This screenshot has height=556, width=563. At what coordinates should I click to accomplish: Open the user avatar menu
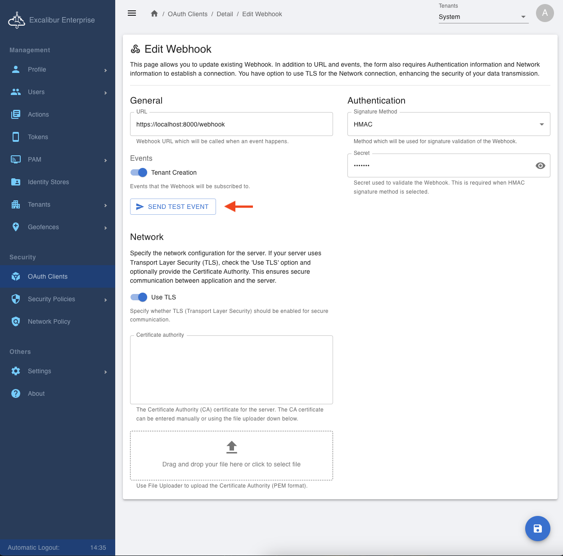click(545, 13)
